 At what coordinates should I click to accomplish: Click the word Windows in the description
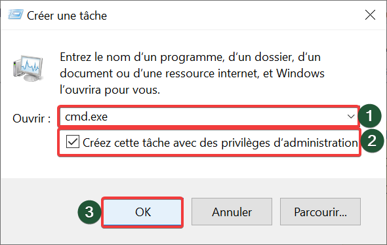click(300, 73)
